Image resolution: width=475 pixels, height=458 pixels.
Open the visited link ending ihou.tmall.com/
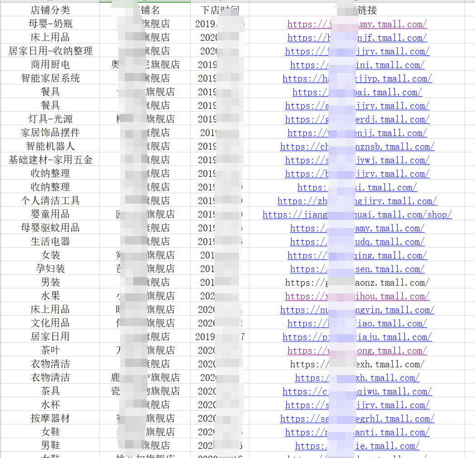[x=357, y=296]
